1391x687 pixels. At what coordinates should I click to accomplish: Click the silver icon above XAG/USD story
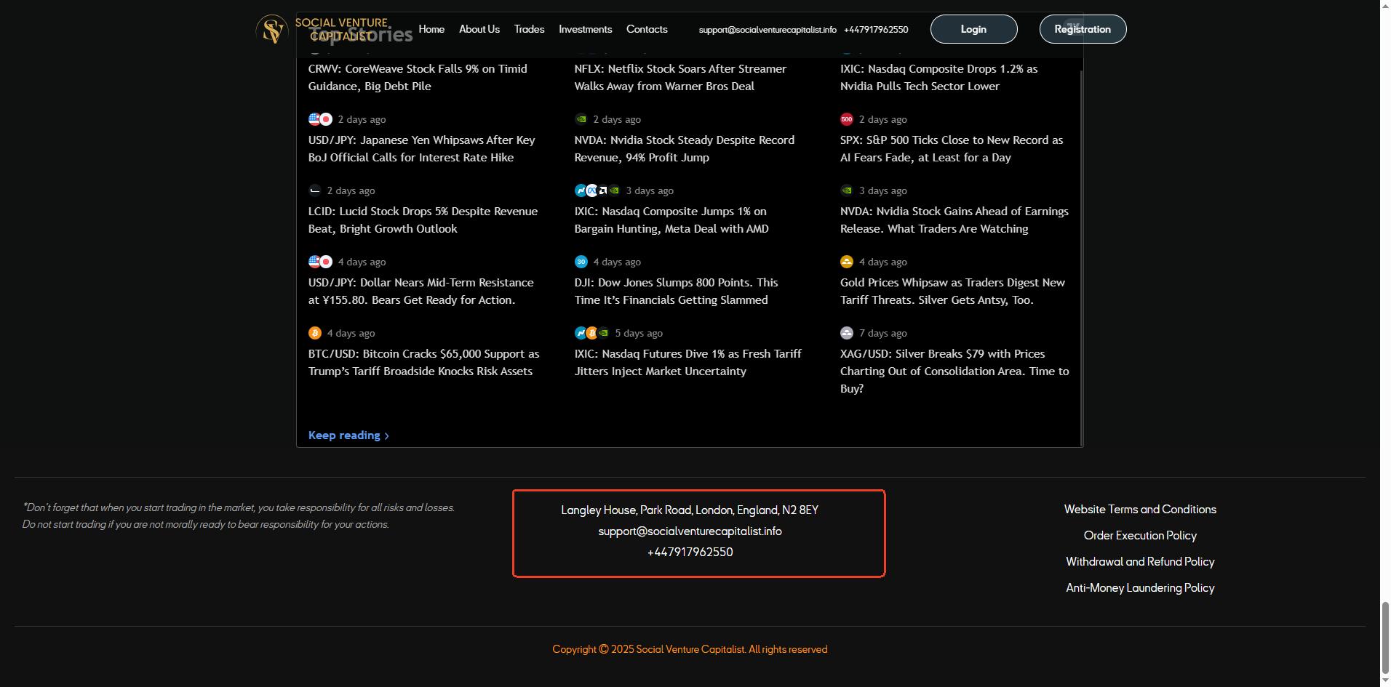coord(846,333)
